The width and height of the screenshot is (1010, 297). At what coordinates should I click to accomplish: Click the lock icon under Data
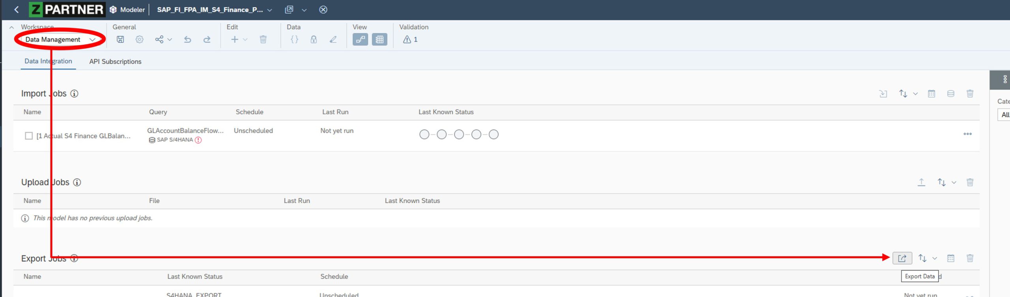click(314, 39)
